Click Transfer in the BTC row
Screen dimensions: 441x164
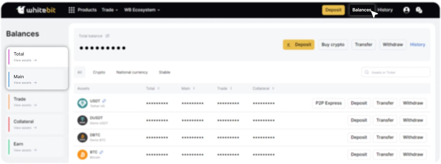pos(385,154)
